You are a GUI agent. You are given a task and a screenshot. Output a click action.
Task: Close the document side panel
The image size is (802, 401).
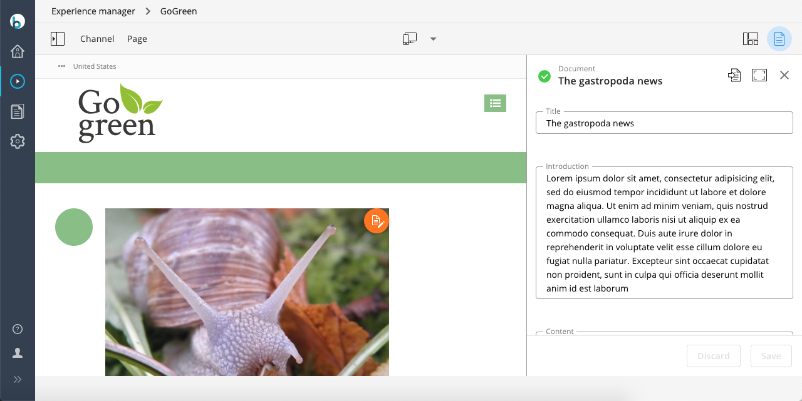point(784,75)
